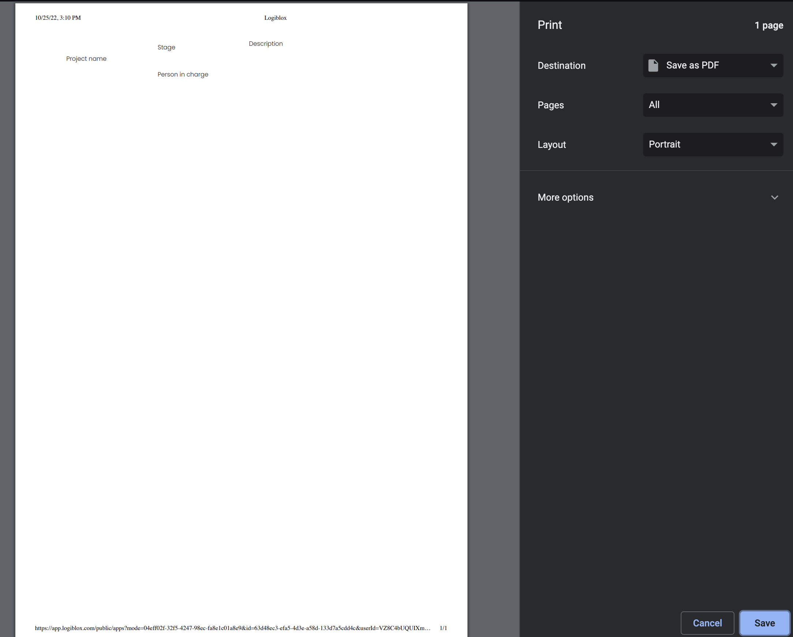Click the Logiblox header title in preview
The image size is (793, 637).
pyautogui.click(x=275, y=18)
